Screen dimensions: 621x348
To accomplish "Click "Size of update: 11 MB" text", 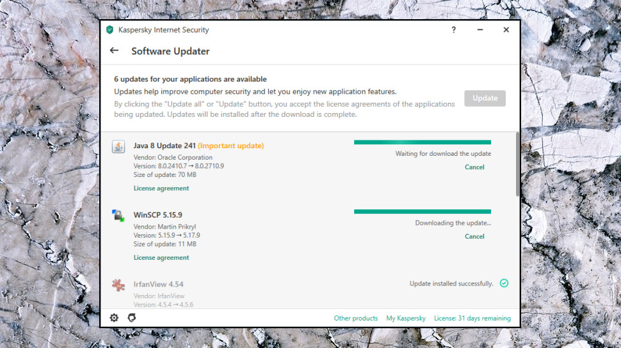I will point(165,244).
